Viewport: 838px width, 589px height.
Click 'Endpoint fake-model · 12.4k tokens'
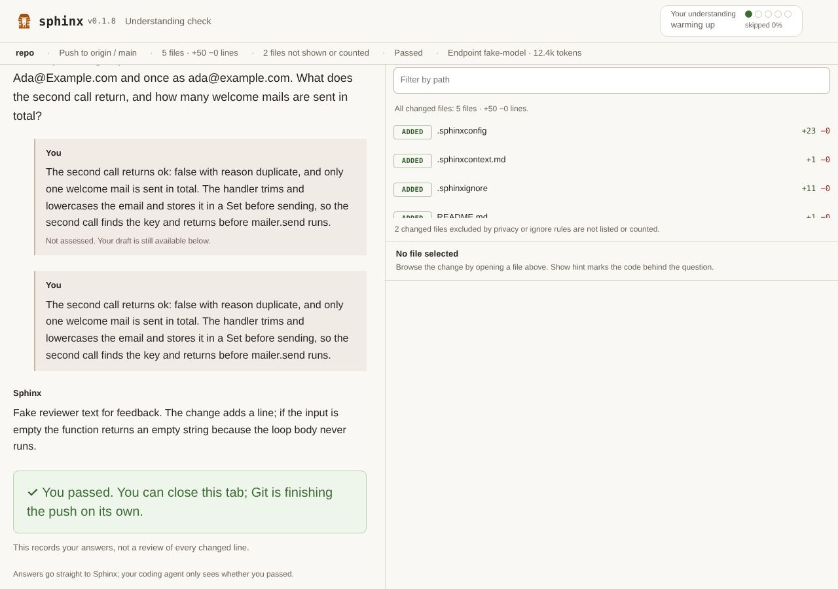click(515, 53)
